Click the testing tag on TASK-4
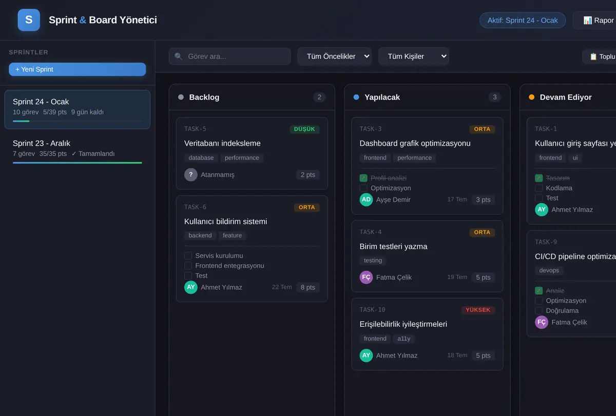The width and height of the screenshot is (616, 416). (x=373, y=261)
